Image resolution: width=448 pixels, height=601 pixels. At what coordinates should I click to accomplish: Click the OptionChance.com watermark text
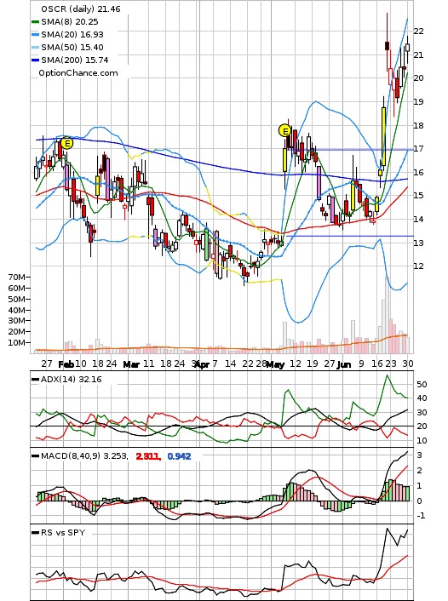[78, 73]
